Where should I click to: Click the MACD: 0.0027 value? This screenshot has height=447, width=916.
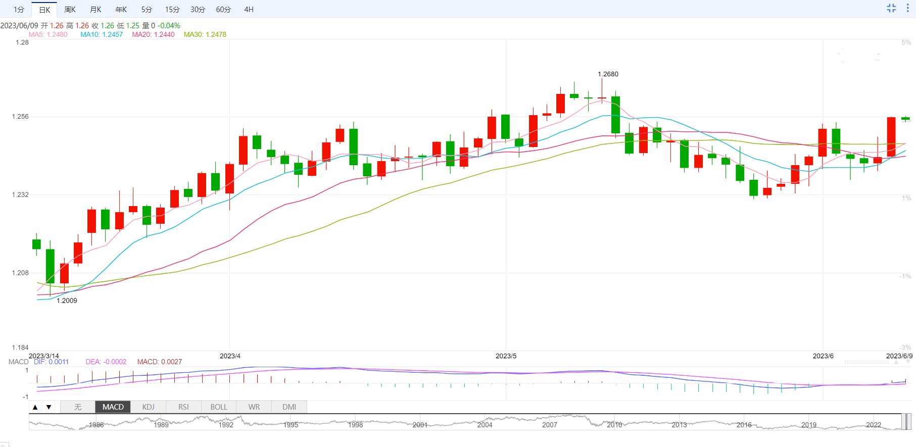160,362
